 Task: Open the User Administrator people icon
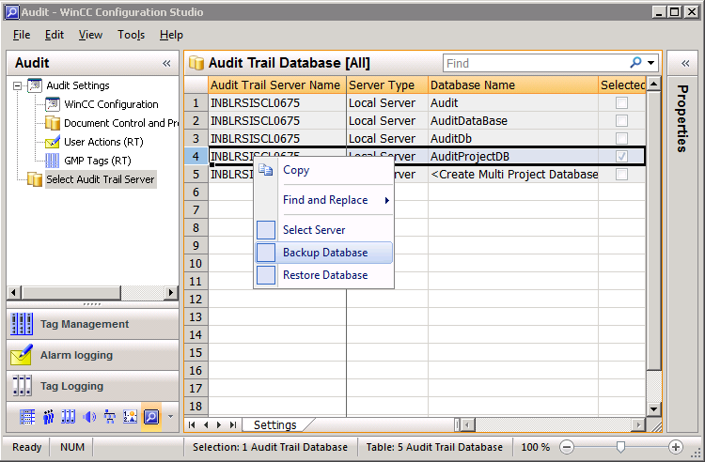click(x=47, y=416)
